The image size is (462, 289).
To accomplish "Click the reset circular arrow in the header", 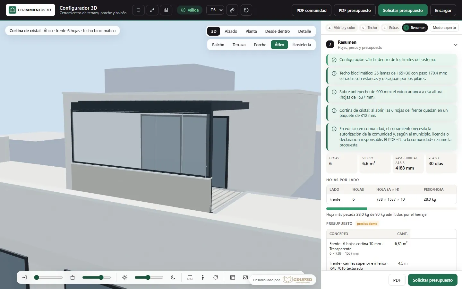I will [x=246, y=10].
